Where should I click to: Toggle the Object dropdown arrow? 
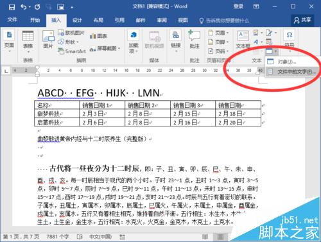(x=275, y=51)
